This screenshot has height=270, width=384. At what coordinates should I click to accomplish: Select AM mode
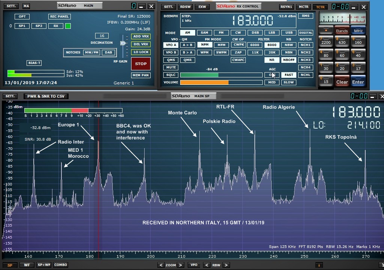click(188, 33)
